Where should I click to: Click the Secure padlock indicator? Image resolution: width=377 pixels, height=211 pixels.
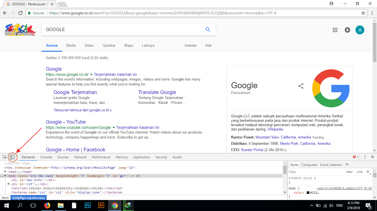pyautogui.click(x=36, y=13)
